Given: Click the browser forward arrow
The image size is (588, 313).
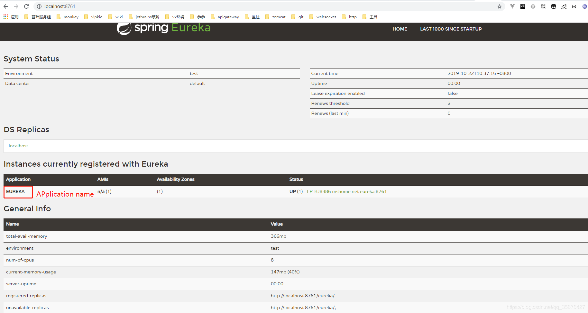Looking at the screenshot, I should (16, 6).
